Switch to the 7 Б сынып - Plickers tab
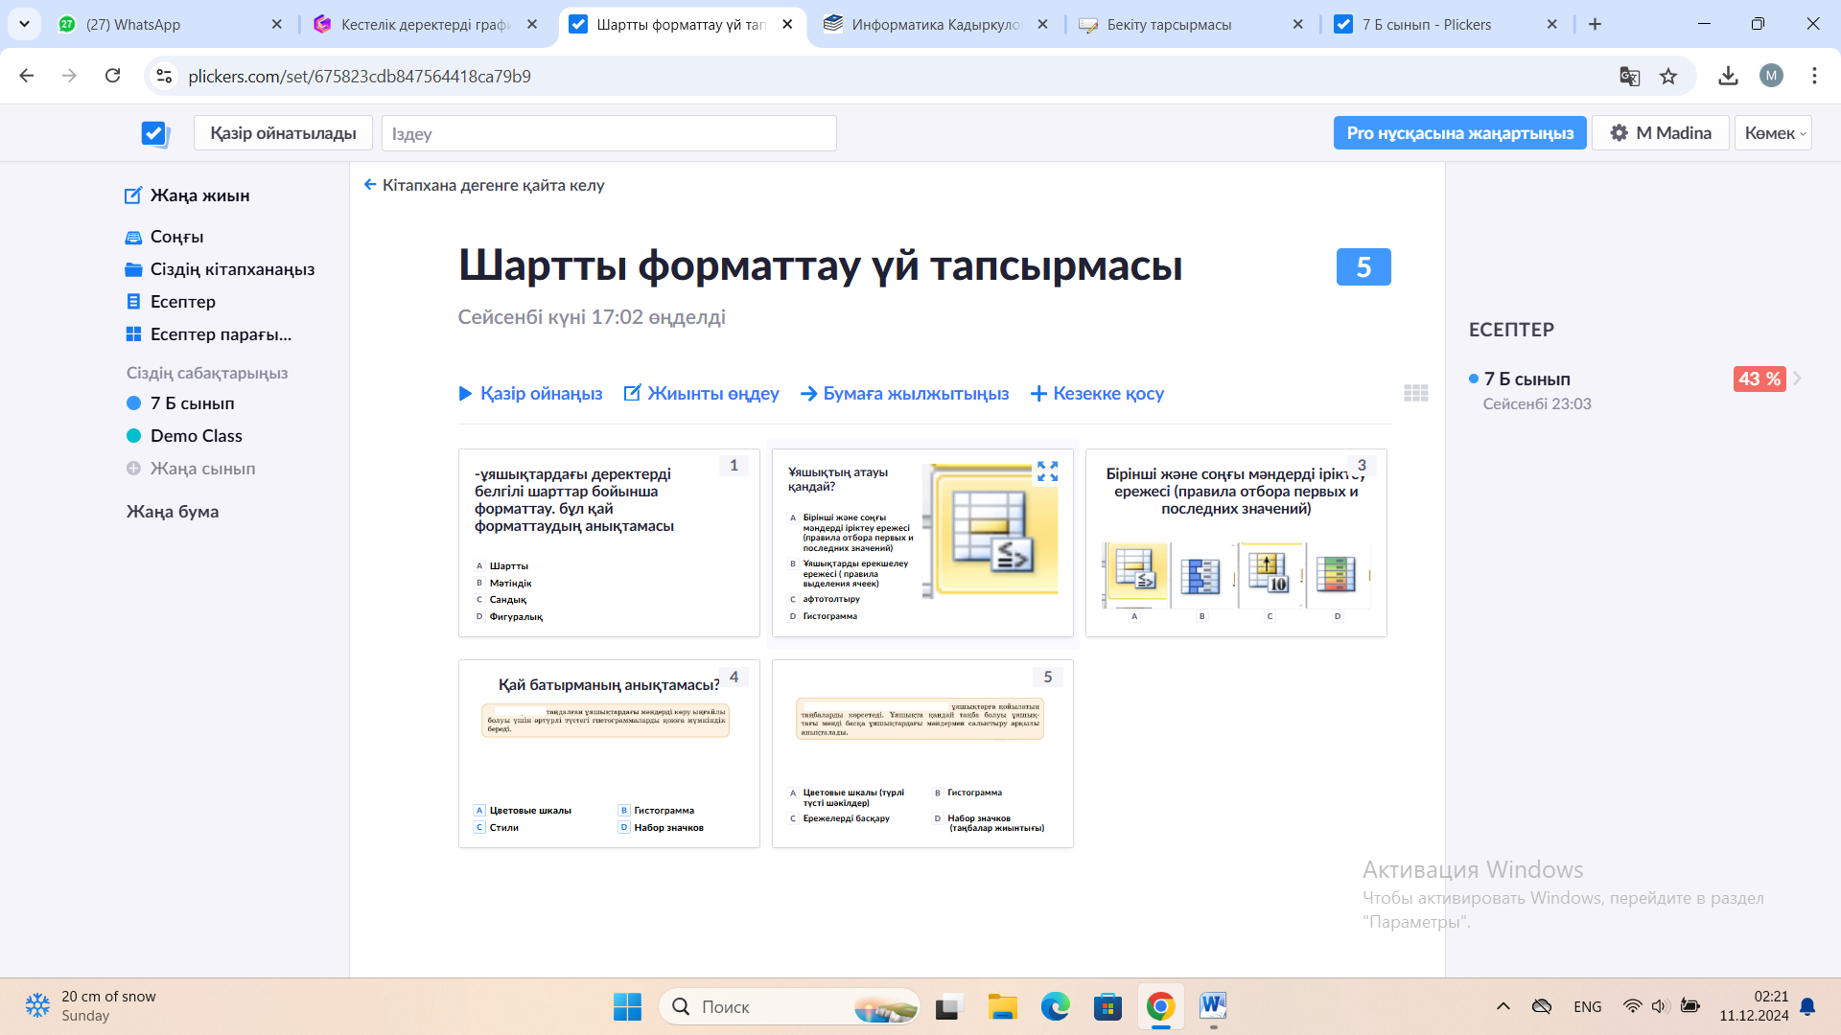Image resolution: width=1841 pixels, height=1035 pixels. click(1425, 25)
